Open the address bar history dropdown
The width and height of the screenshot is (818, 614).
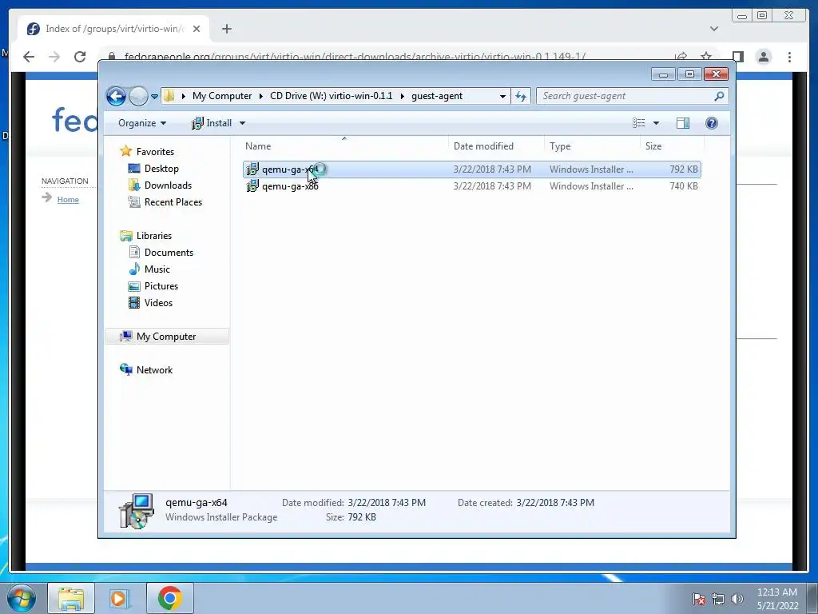502,96
